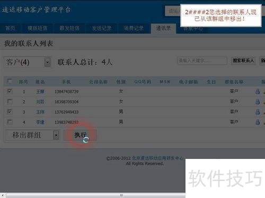Click the user icon in the 13763949433 row
The image size is (265, 198).
click(x=258, y=112)
